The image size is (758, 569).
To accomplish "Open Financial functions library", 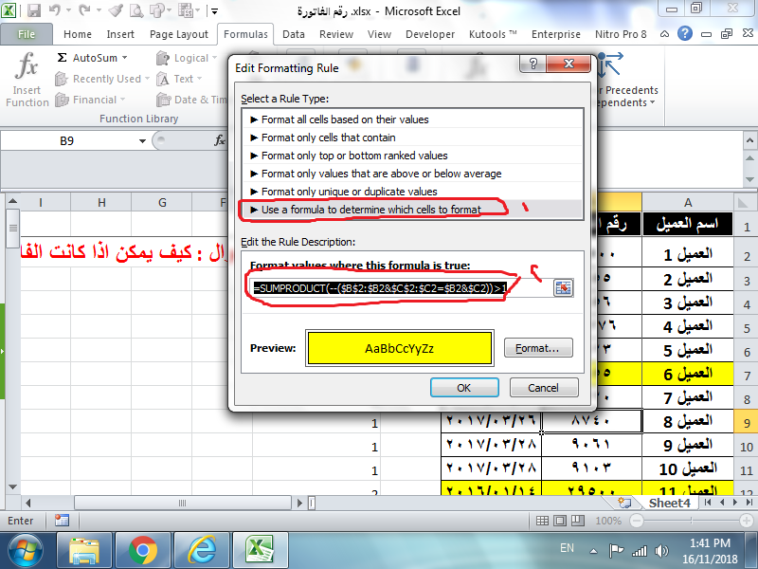I will 90,100.
